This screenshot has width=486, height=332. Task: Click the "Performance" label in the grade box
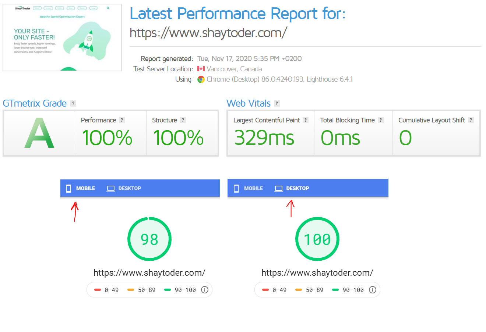98,120
